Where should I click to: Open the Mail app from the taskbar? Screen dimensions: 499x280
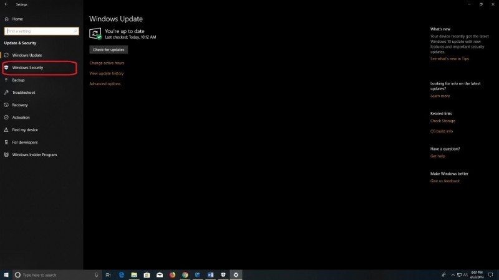(160, 275)
